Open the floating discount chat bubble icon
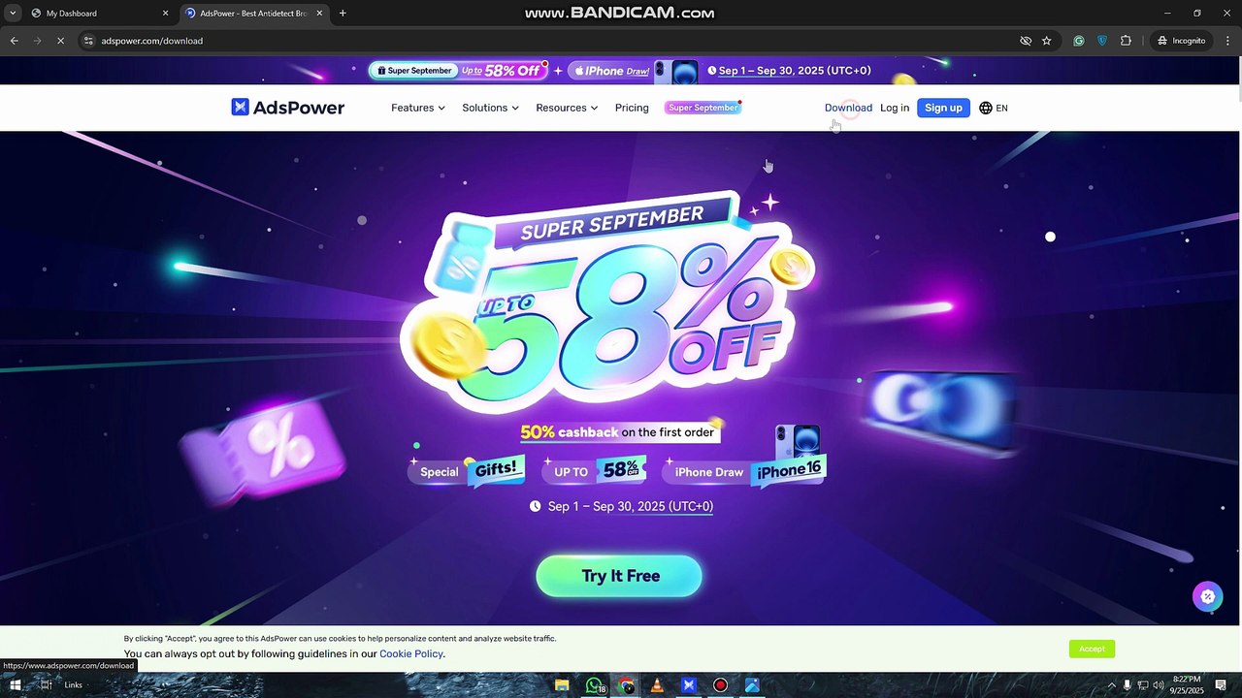 pyautogui.click(x=1207, y=597)
